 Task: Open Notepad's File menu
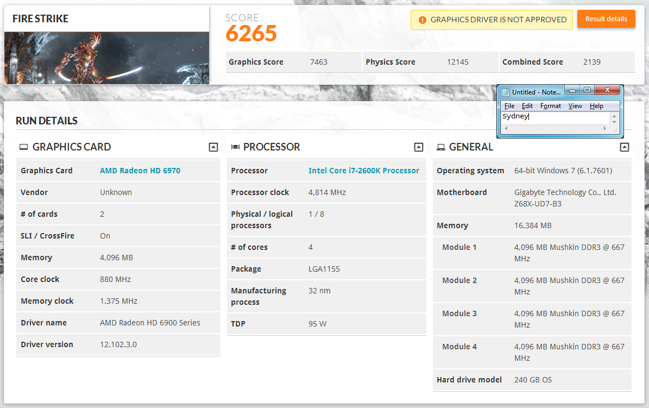509,106
